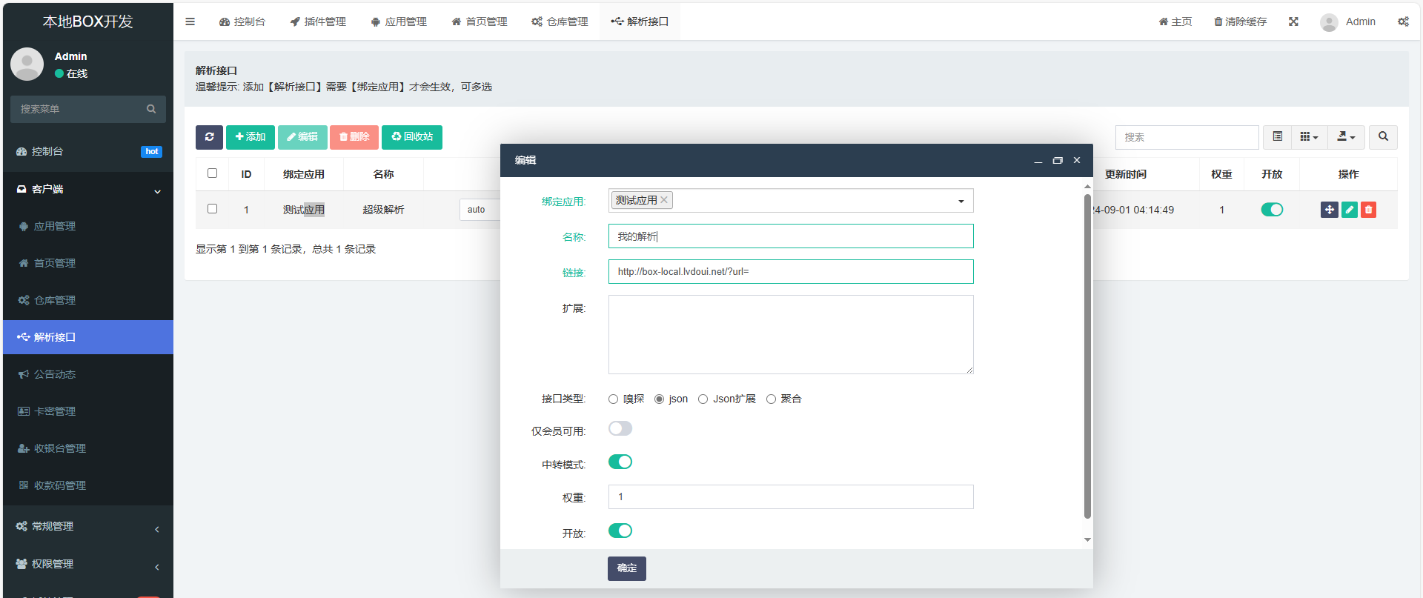
Task: Open 公告动态 in the sidebar
Action: 88,374
